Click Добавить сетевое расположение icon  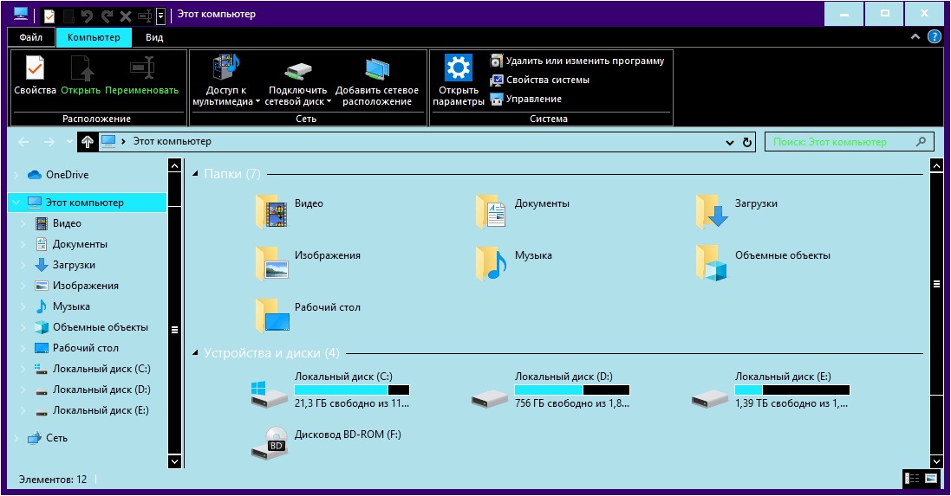376,69
